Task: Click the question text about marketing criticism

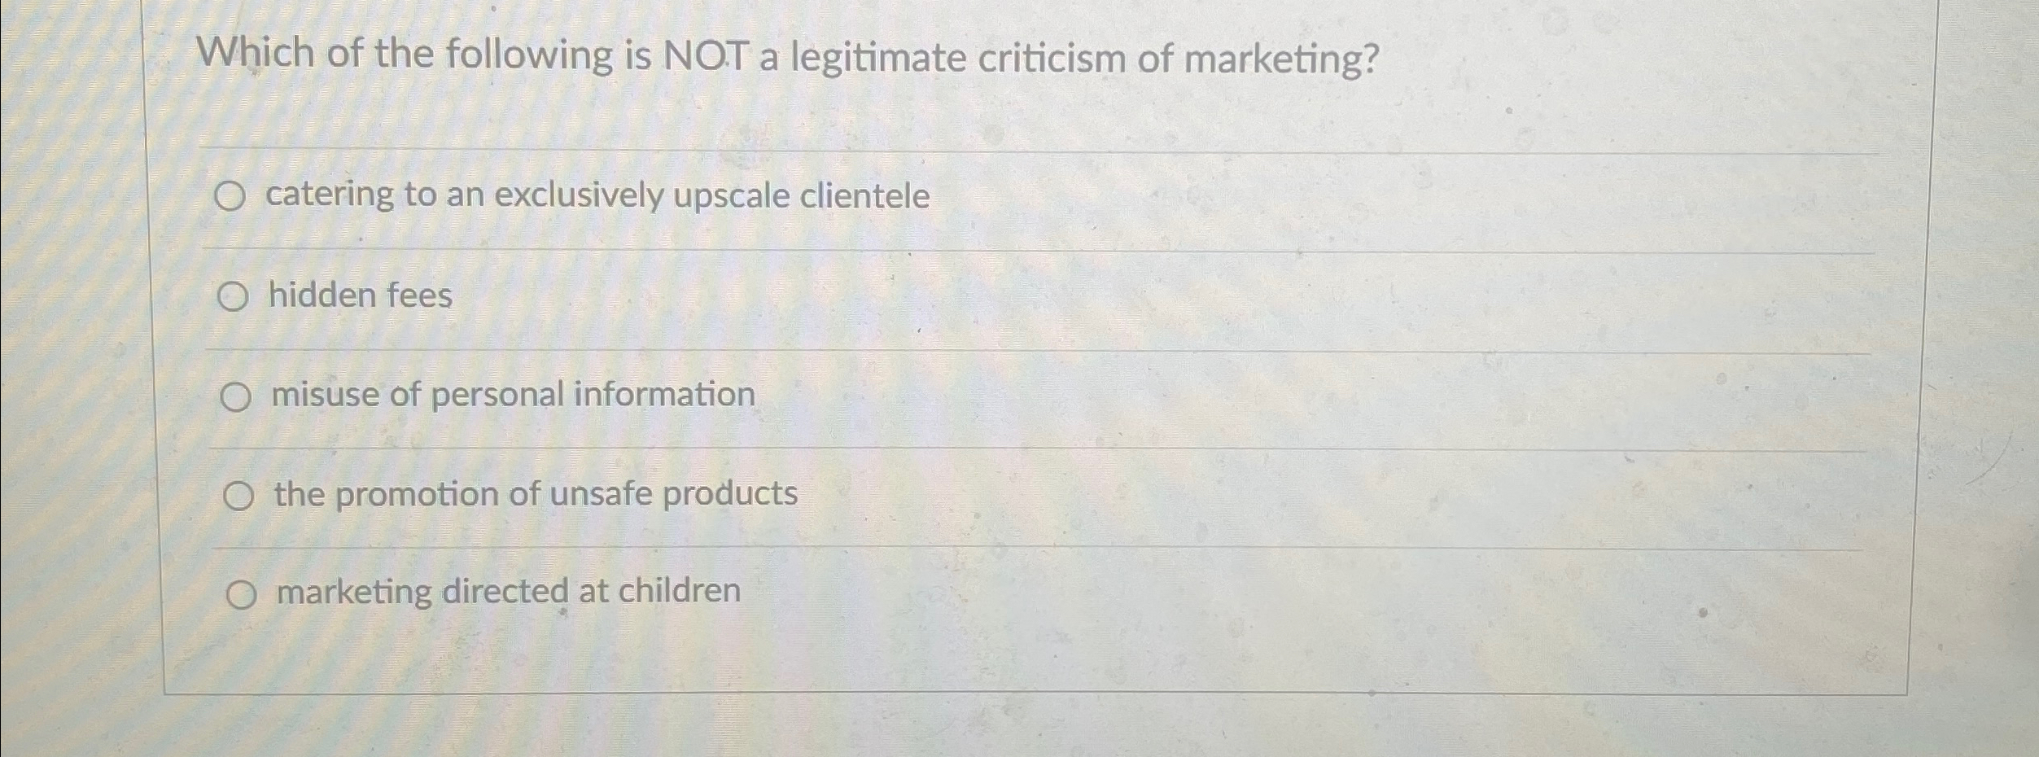Action: tap(788, 57)
